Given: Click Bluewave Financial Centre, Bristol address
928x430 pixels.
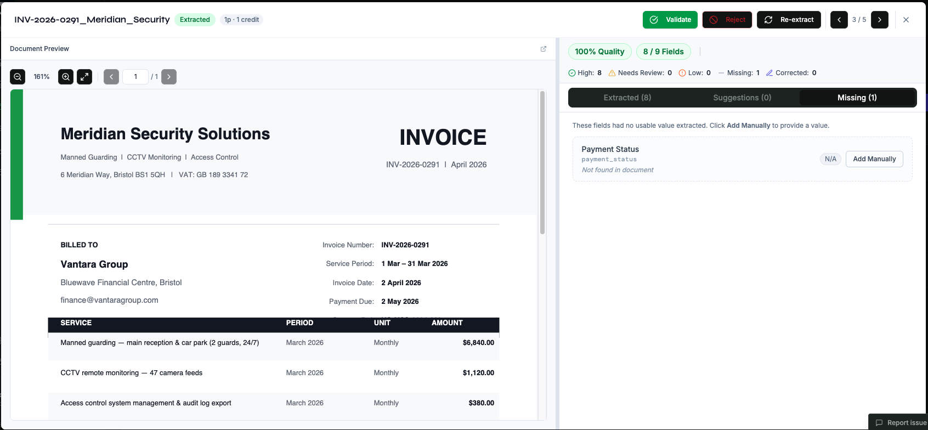Looking at the screenshot, I should pyautogui.click(x=121, y=282).
